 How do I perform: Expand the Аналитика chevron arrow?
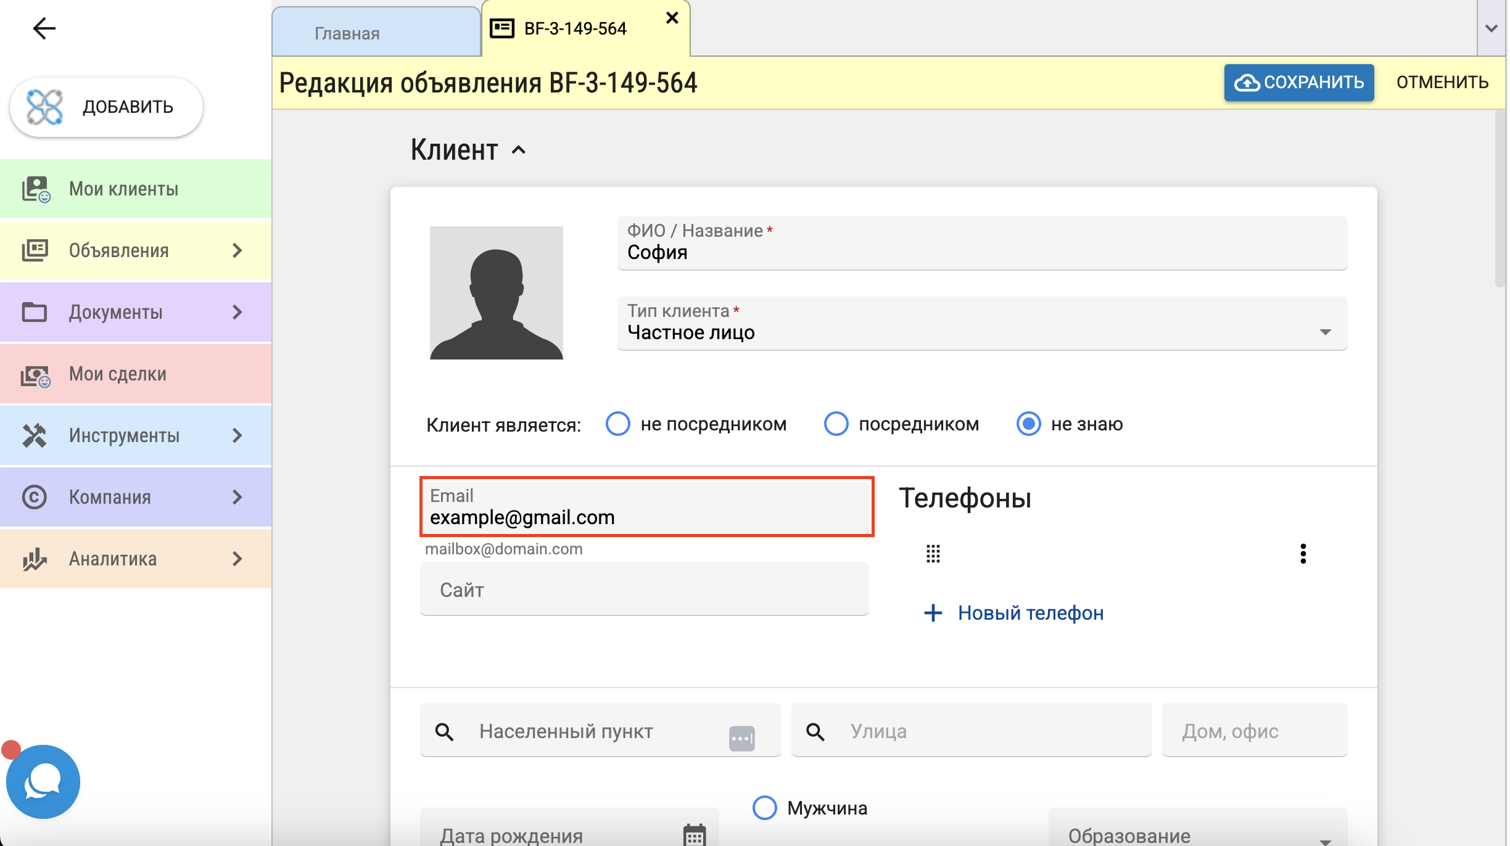pyautogui.click(x=237, y=559)
